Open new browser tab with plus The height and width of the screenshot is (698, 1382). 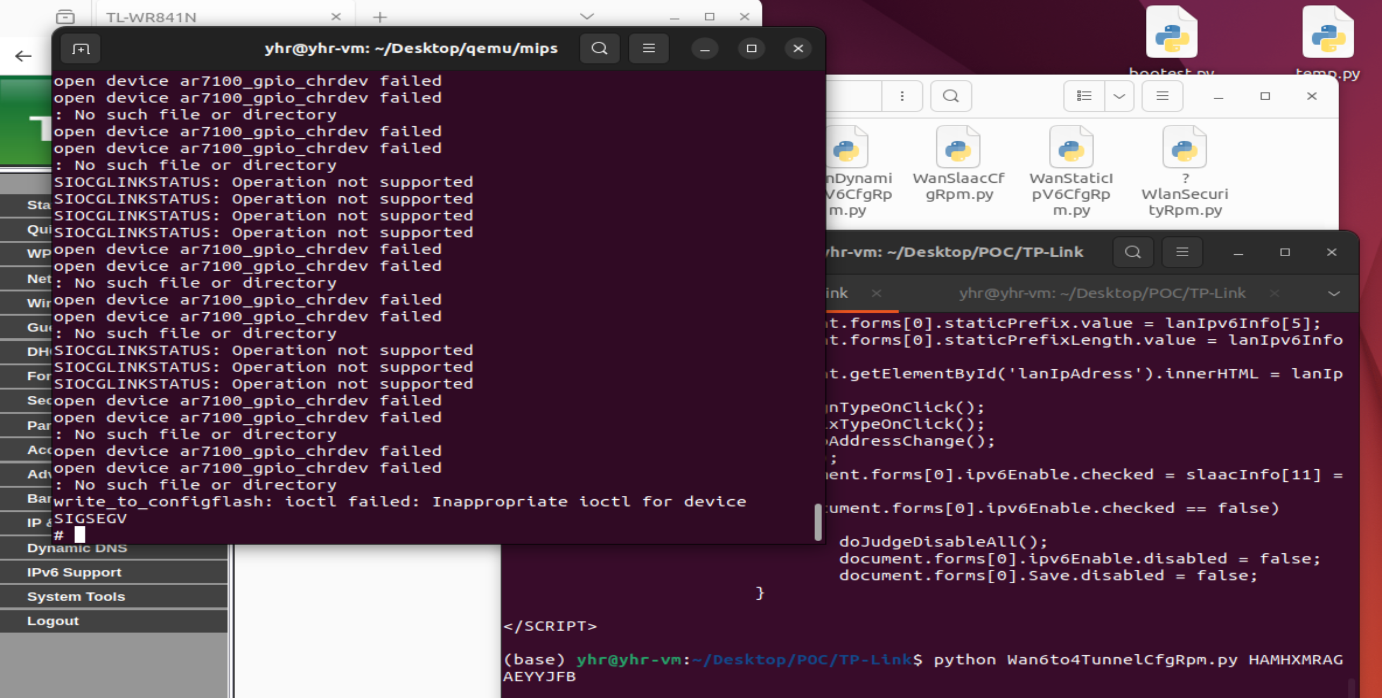(380, 17)
